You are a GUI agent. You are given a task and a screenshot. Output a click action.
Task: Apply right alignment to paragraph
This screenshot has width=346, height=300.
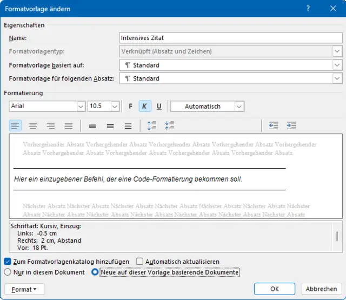coord(51,125)
